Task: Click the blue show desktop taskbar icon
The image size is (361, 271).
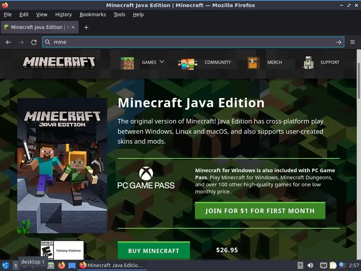Action: pyautogui.click(x=72, y=266)
